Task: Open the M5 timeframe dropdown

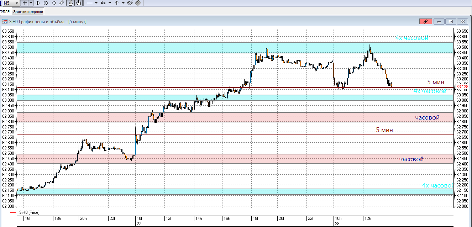Action: 11,3
